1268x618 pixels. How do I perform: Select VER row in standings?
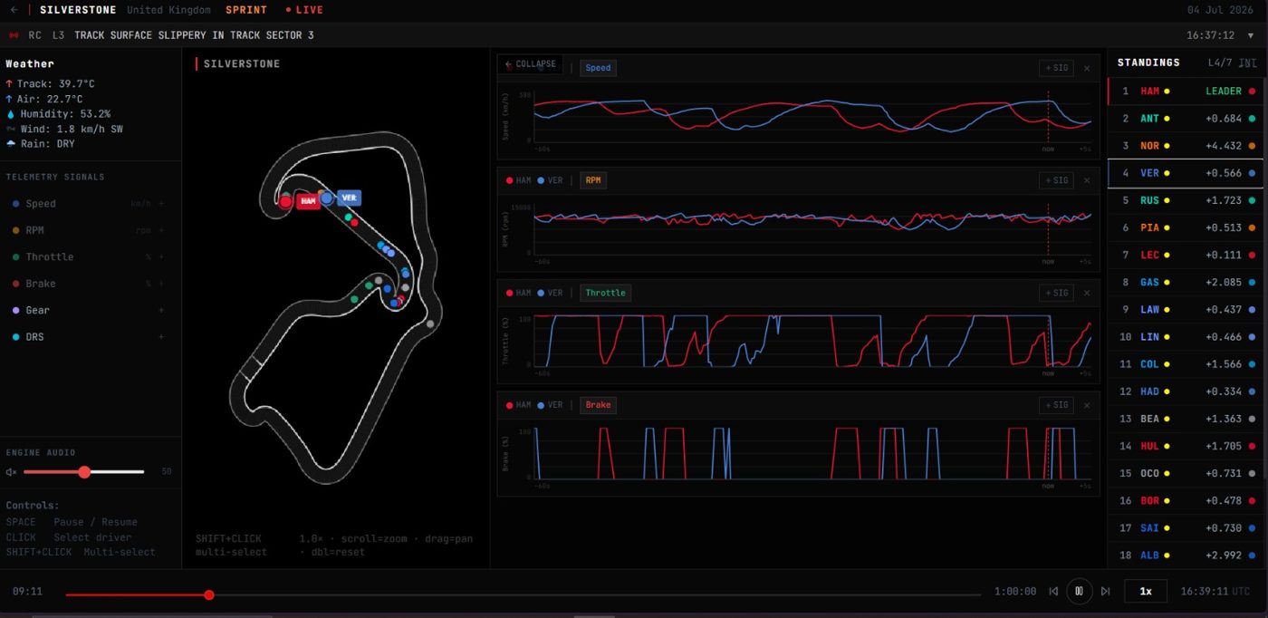click(1187, 173)
